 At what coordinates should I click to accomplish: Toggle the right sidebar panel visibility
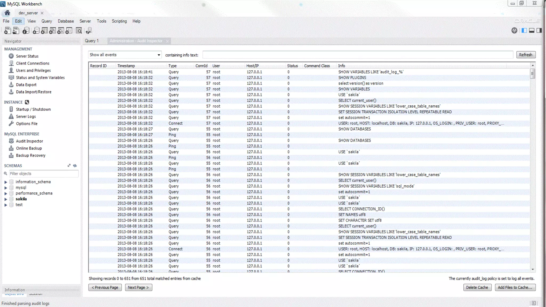tap(539, 30)
